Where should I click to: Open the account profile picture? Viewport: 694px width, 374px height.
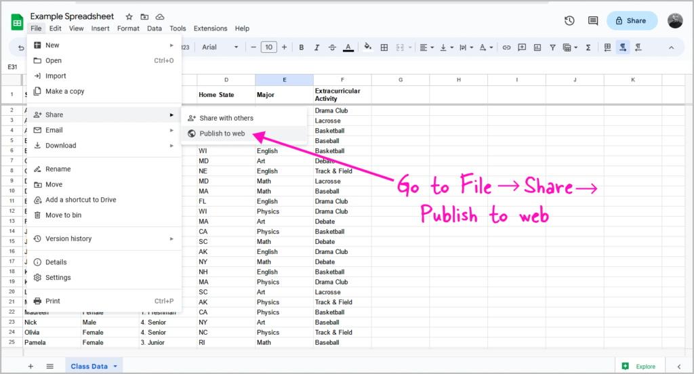(675, 20)
